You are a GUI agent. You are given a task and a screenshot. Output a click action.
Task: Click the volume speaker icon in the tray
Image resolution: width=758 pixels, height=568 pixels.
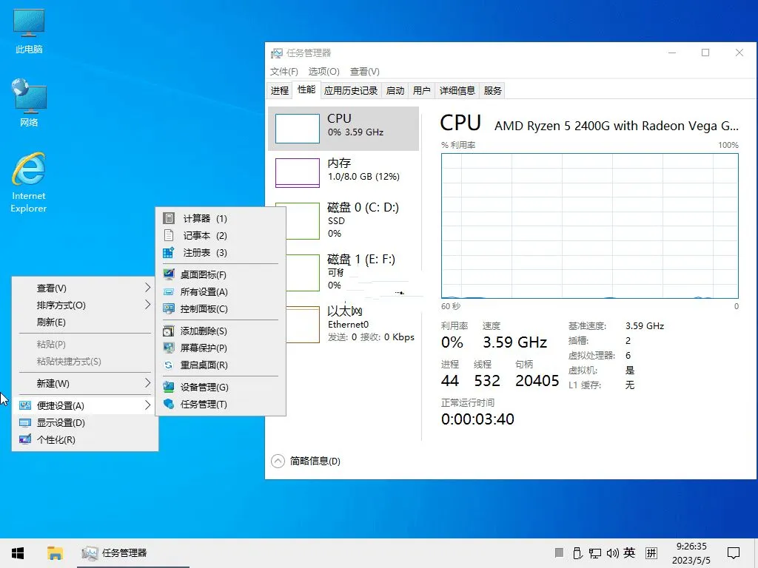(612, 552)
